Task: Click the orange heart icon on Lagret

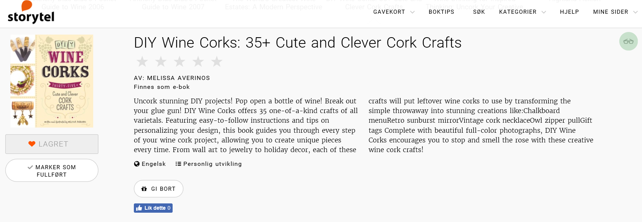Action: coord(32,144)
